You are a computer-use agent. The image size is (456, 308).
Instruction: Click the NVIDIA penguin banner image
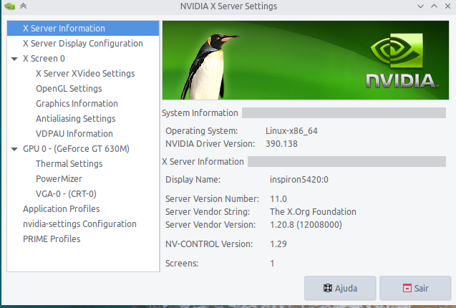(306, 60)
